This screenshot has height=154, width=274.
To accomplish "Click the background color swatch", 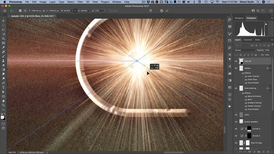I will 5,119.
